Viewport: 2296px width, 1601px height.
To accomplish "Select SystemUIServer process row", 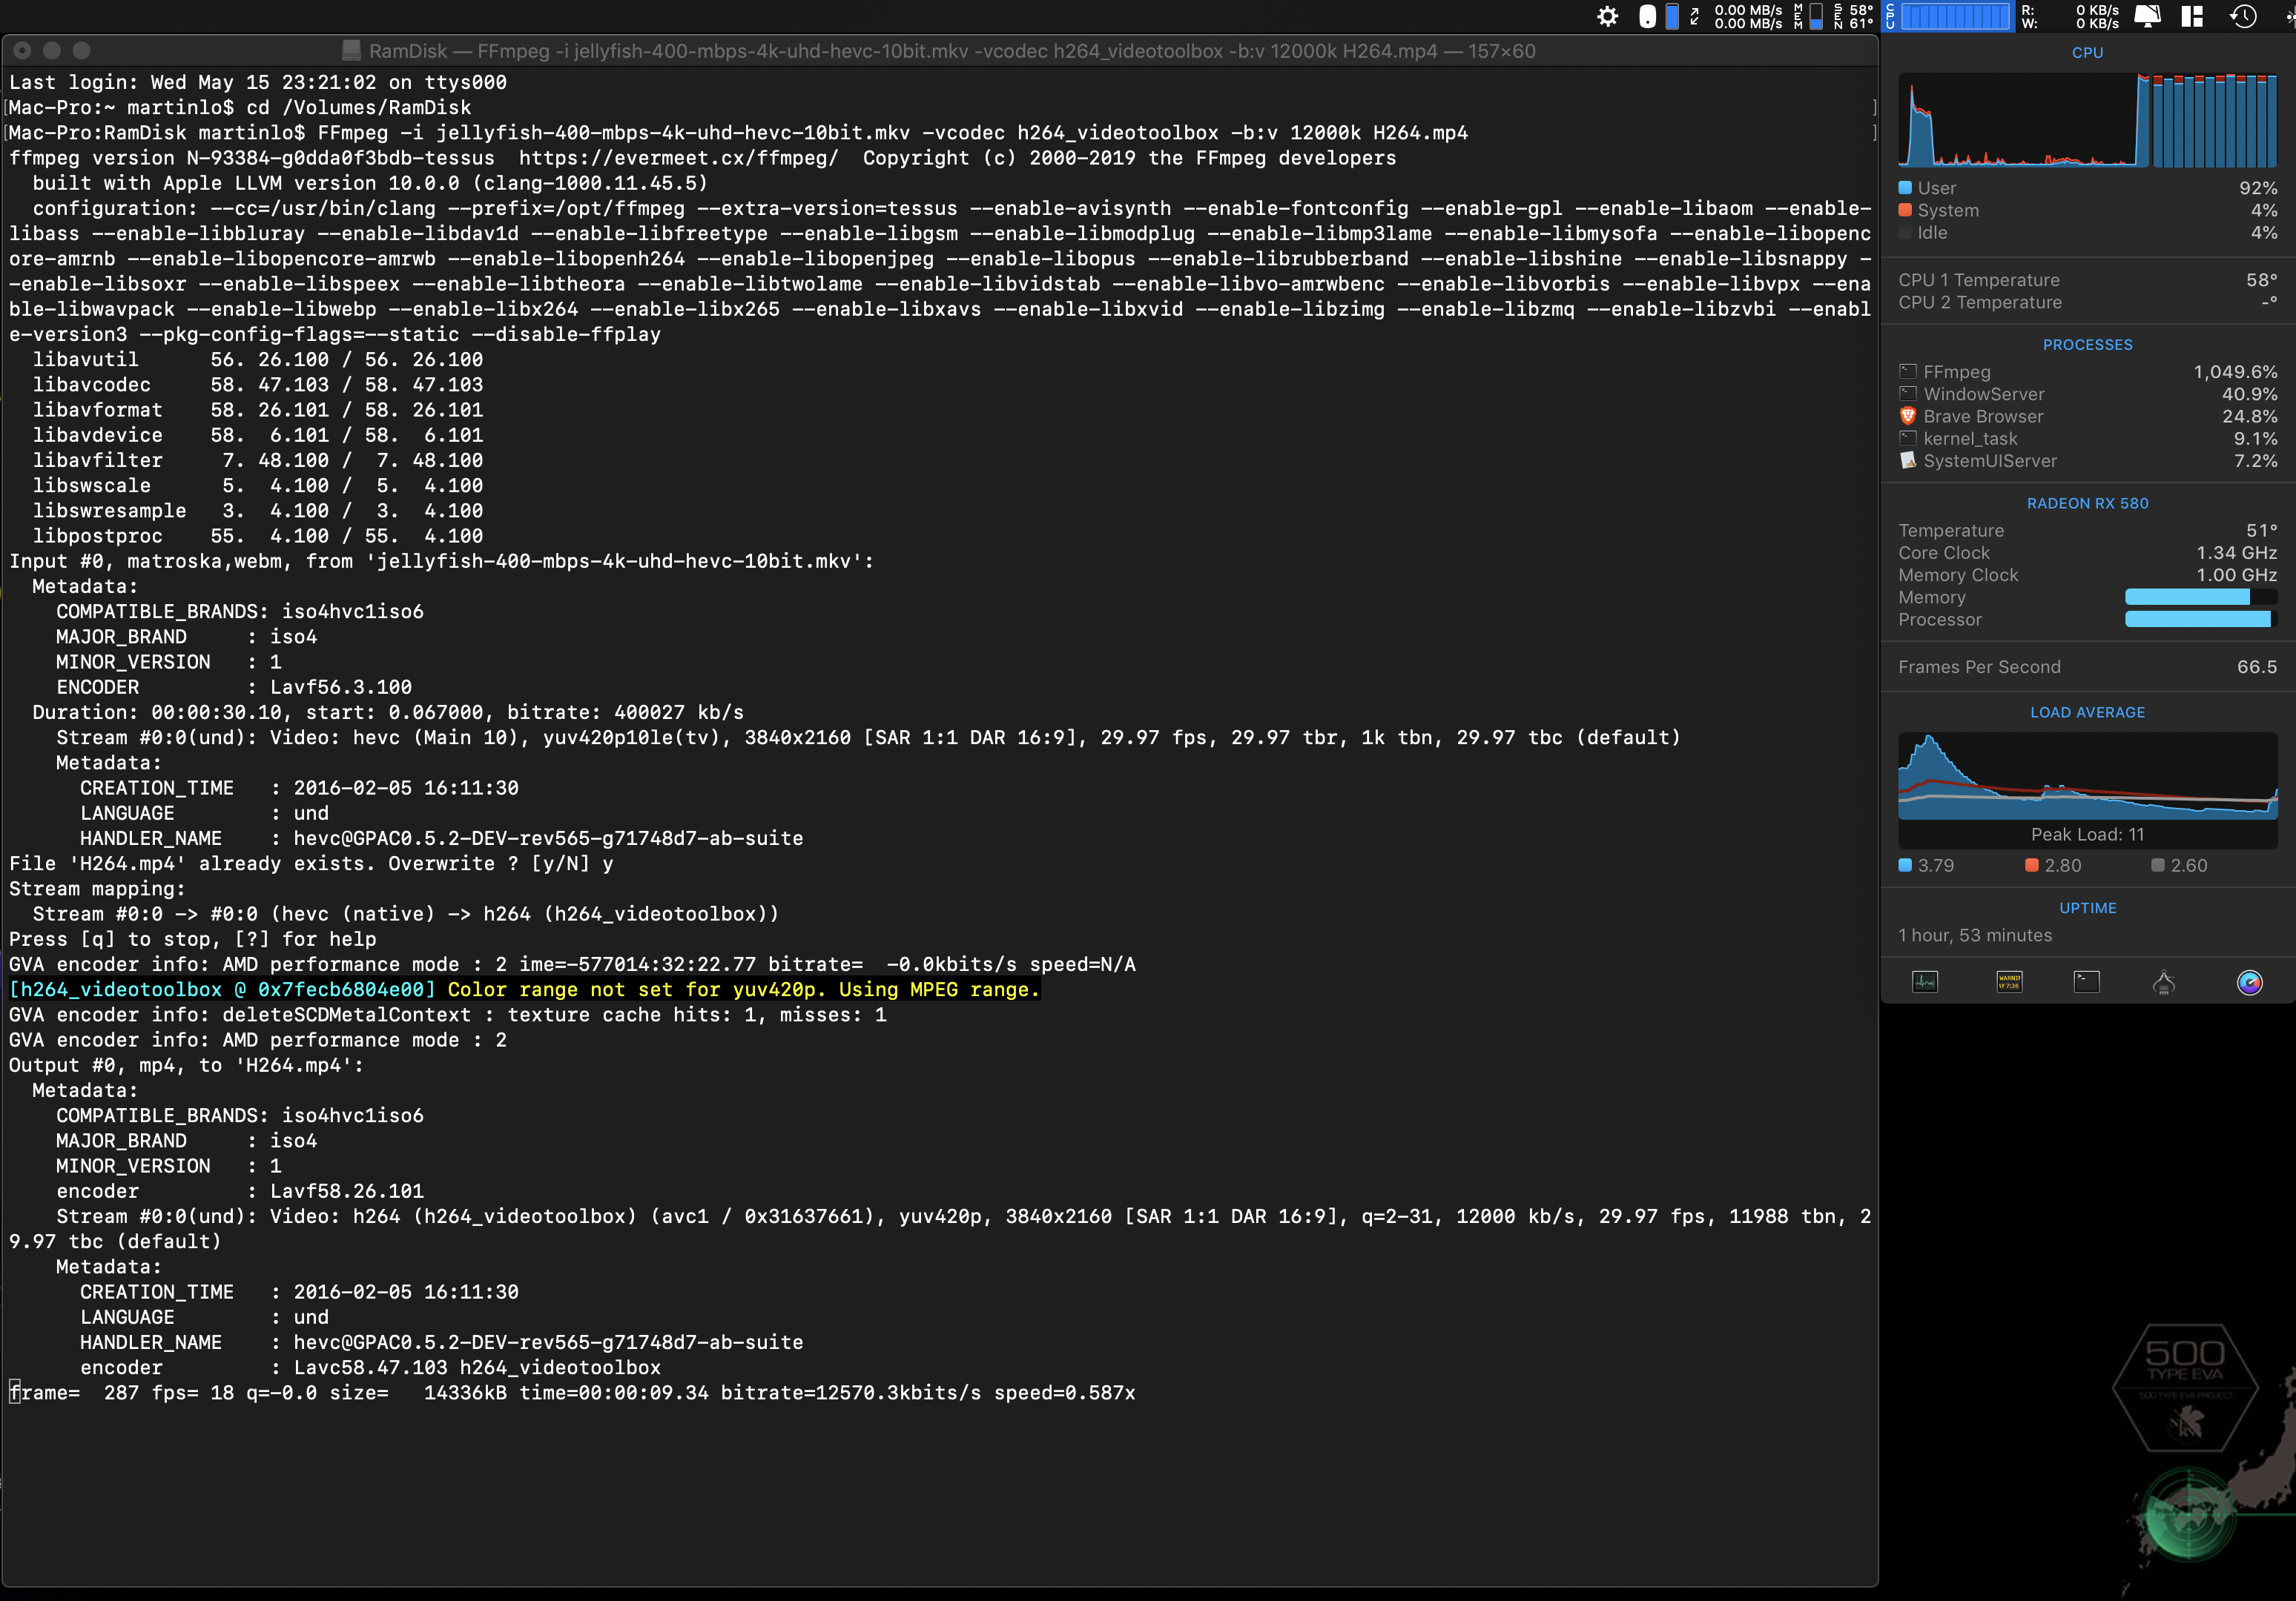I will click(2087, 461).
